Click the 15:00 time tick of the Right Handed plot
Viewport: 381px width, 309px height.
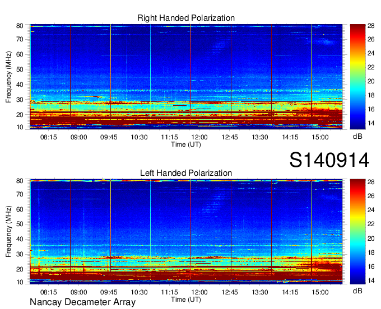point(320,137)
